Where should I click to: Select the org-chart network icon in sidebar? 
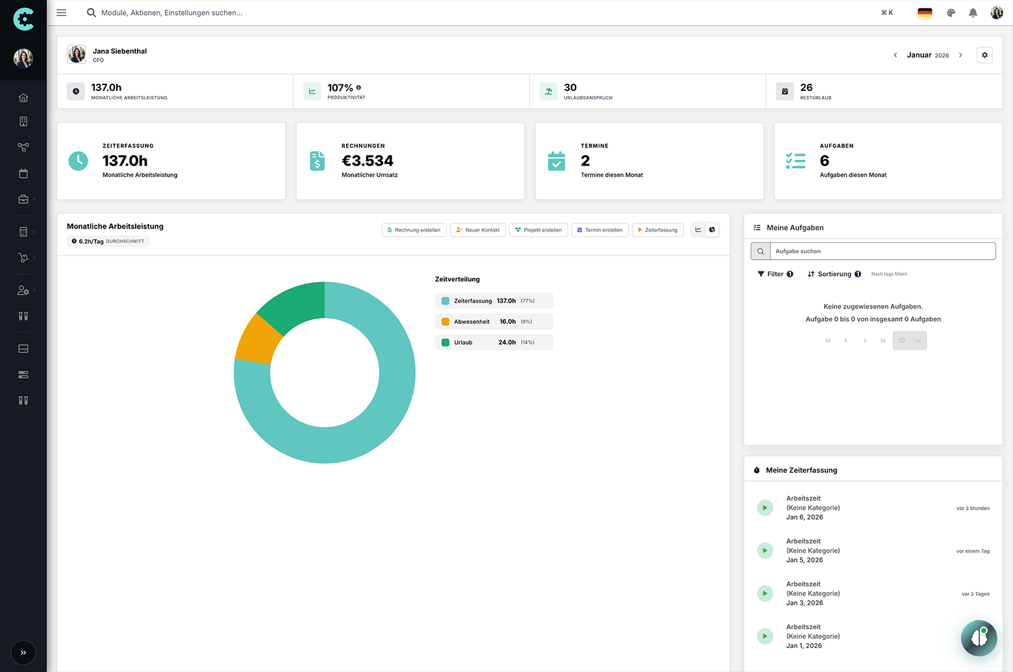click(23, 147)
